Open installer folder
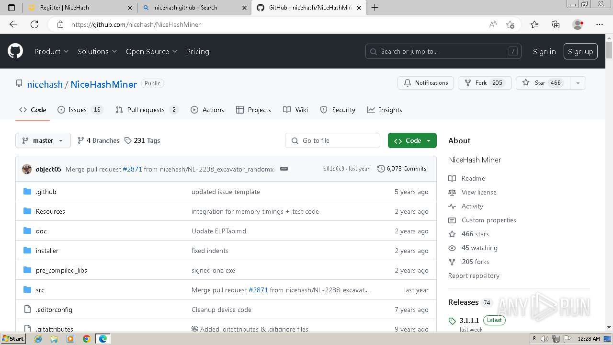The height and width of the screenshot is (345, 613). 47,251
